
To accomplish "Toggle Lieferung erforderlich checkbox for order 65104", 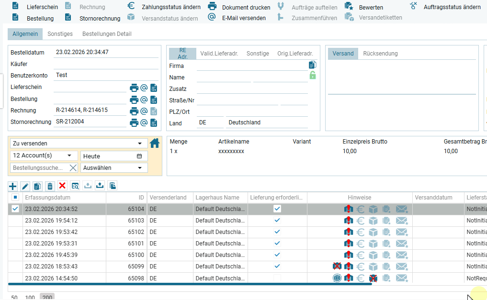I will click(277, 209).
